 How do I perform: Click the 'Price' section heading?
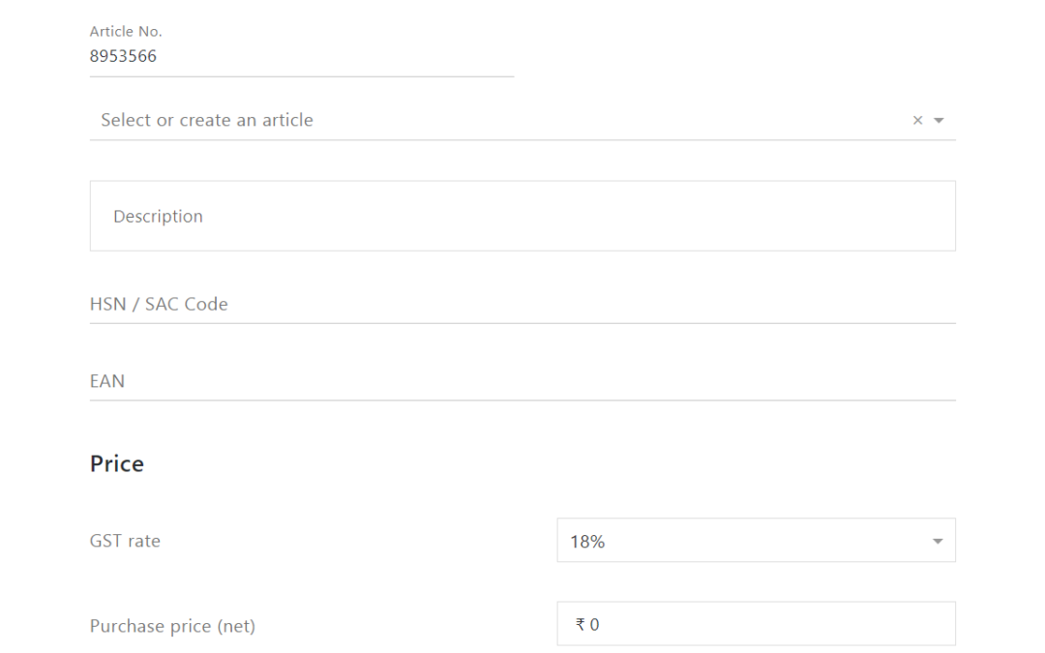click(x=117, y=464)
